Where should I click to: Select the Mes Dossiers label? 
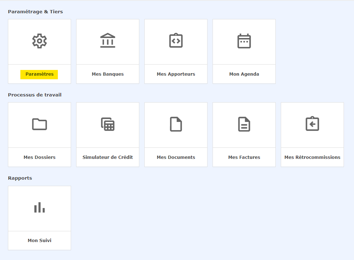(39, 157)
